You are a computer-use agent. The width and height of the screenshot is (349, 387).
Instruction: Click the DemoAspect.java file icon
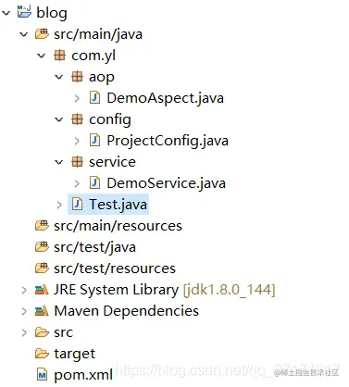(x=94, y=98)
